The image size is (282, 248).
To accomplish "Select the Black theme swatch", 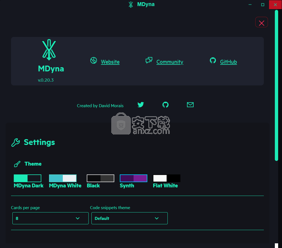I will 100,178.
